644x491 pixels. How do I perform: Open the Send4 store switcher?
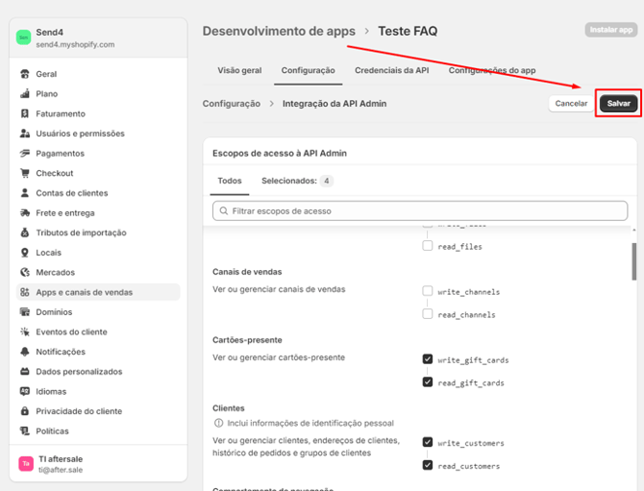pos(98,38)
